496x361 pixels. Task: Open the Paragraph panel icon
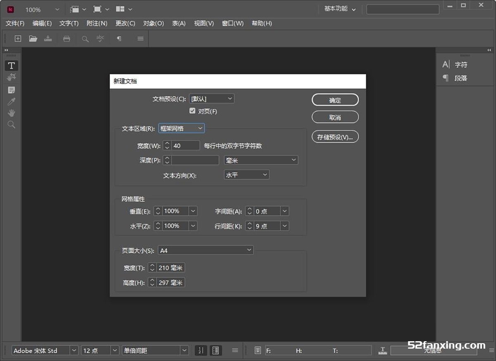click(446, 78)
